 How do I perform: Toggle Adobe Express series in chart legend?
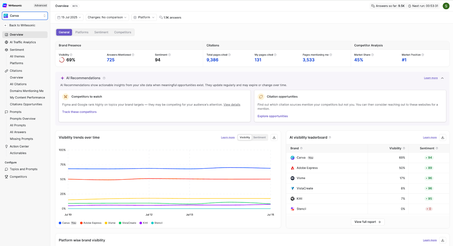click(x=91, y=223)
